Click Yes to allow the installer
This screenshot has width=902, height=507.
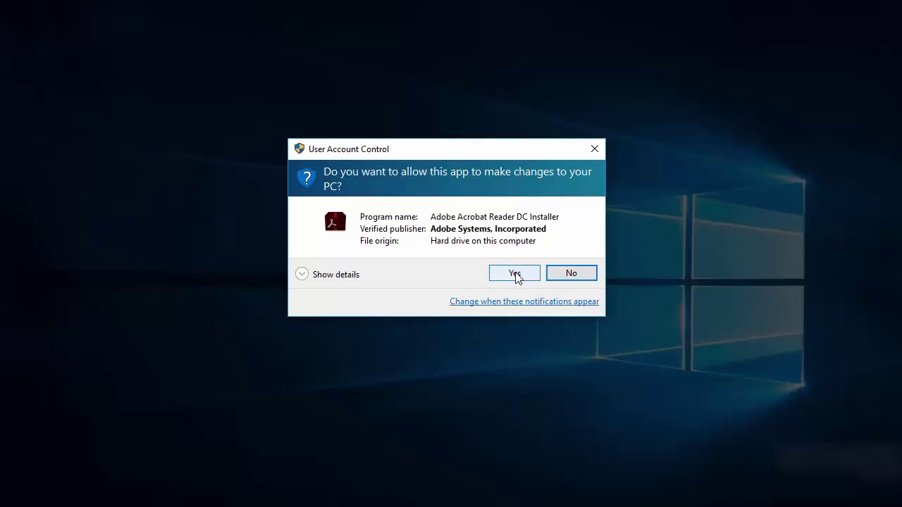514,273
